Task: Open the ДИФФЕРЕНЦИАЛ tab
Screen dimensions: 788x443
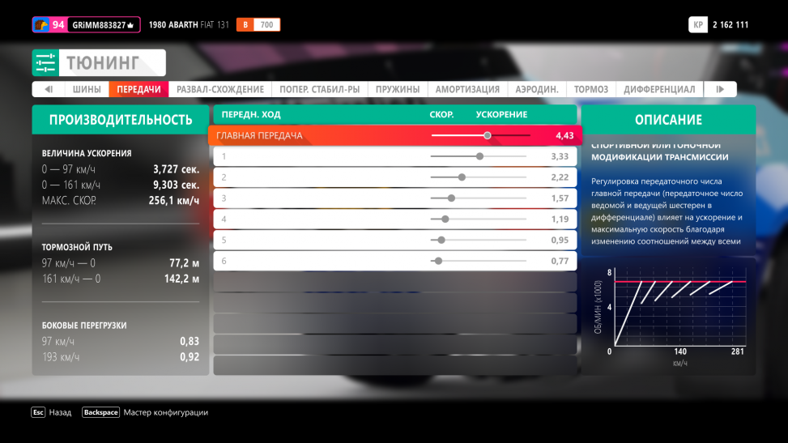Action: (659, 89)
